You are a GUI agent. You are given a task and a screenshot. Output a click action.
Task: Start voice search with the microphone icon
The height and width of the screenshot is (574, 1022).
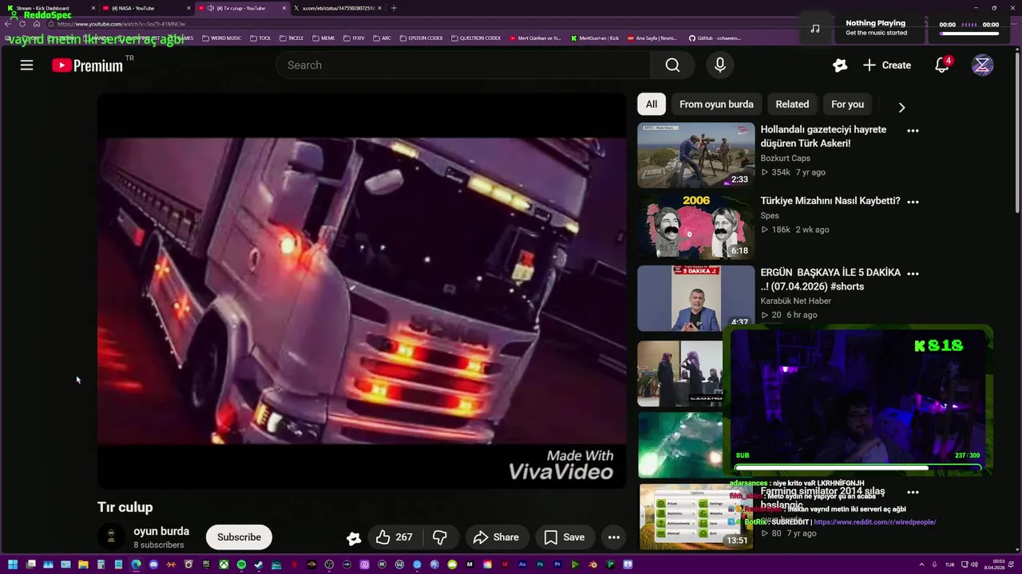coord(720,65)
